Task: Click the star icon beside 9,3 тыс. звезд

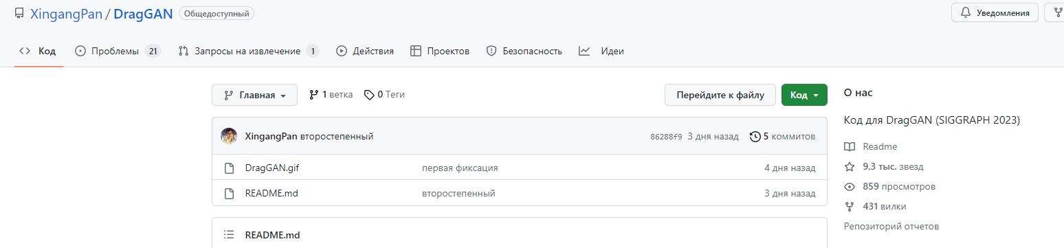Action: 850,166
